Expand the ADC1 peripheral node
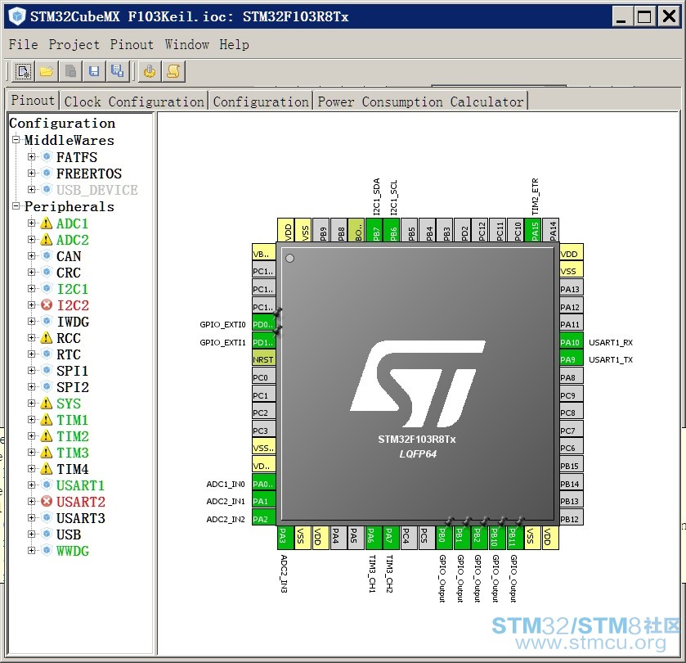 [x=32, y=223]
